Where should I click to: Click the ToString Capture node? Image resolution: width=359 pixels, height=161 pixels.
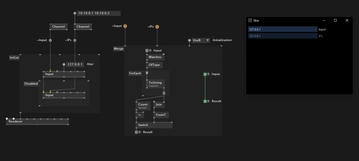[x=155, y=84]
